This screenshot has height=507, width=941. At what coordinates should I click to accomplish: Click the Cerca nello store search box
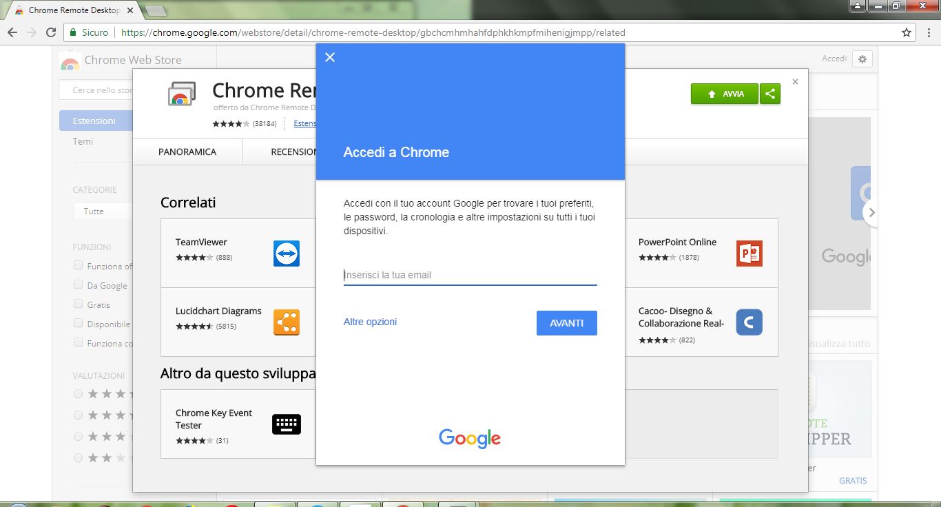(x=96, y=90)
